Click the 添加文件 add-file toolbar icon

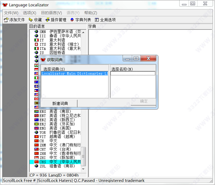point(6,20)
